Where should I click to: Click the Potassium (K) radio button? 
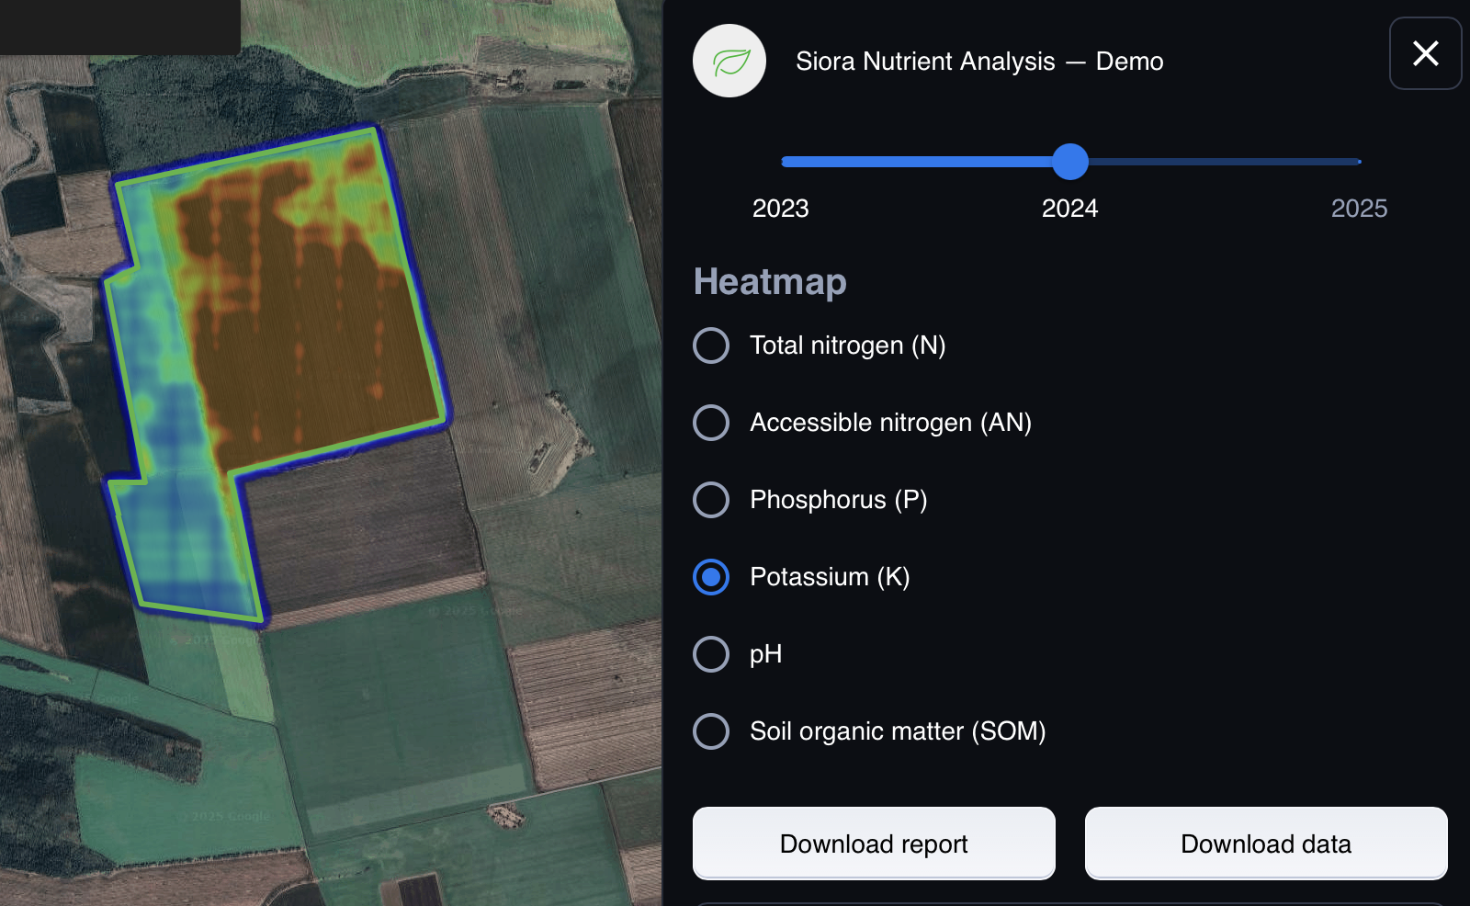pos(711,577)
